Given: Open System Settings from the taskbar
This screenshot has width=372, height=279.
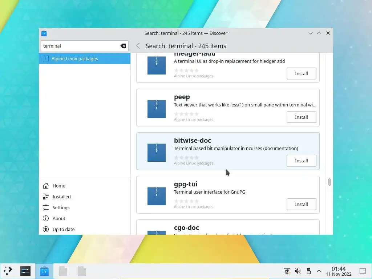Looking at the screenshot, I should (25, 271).
